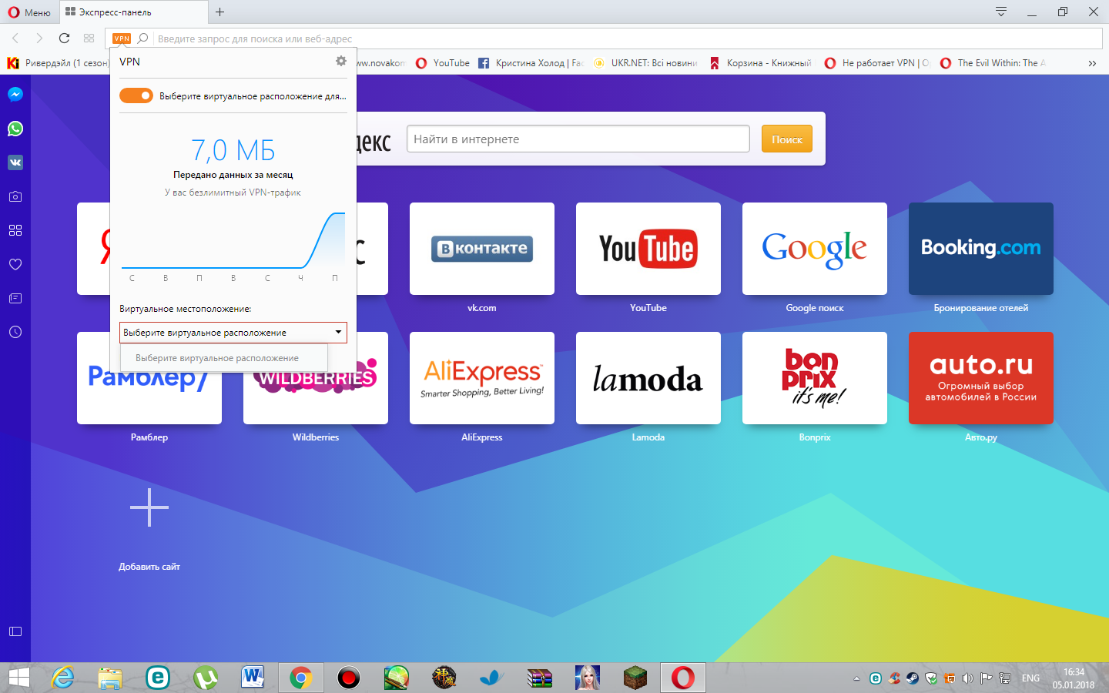
Task: Open the Windows Start button
Action: coord(18,678)
